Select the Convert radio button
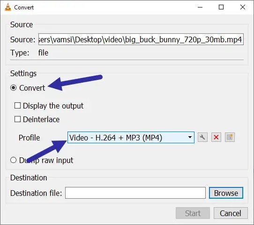 [x=13, y=88]
